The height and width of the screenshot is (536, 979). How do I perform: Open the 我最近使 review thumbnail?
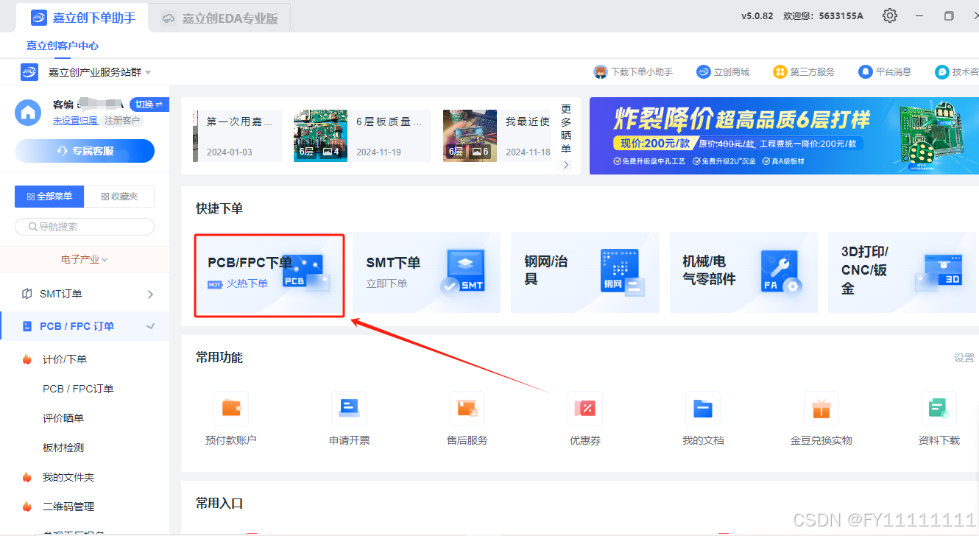pos(470,136)
